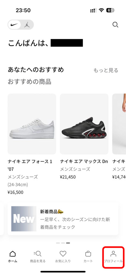Open the black Air Max Dn image

coord(84,124)
